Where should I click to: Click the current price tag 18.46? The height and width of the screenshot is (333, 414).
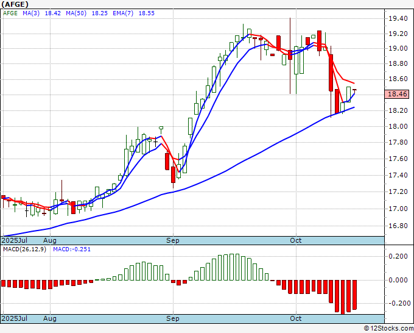point(397,94)
